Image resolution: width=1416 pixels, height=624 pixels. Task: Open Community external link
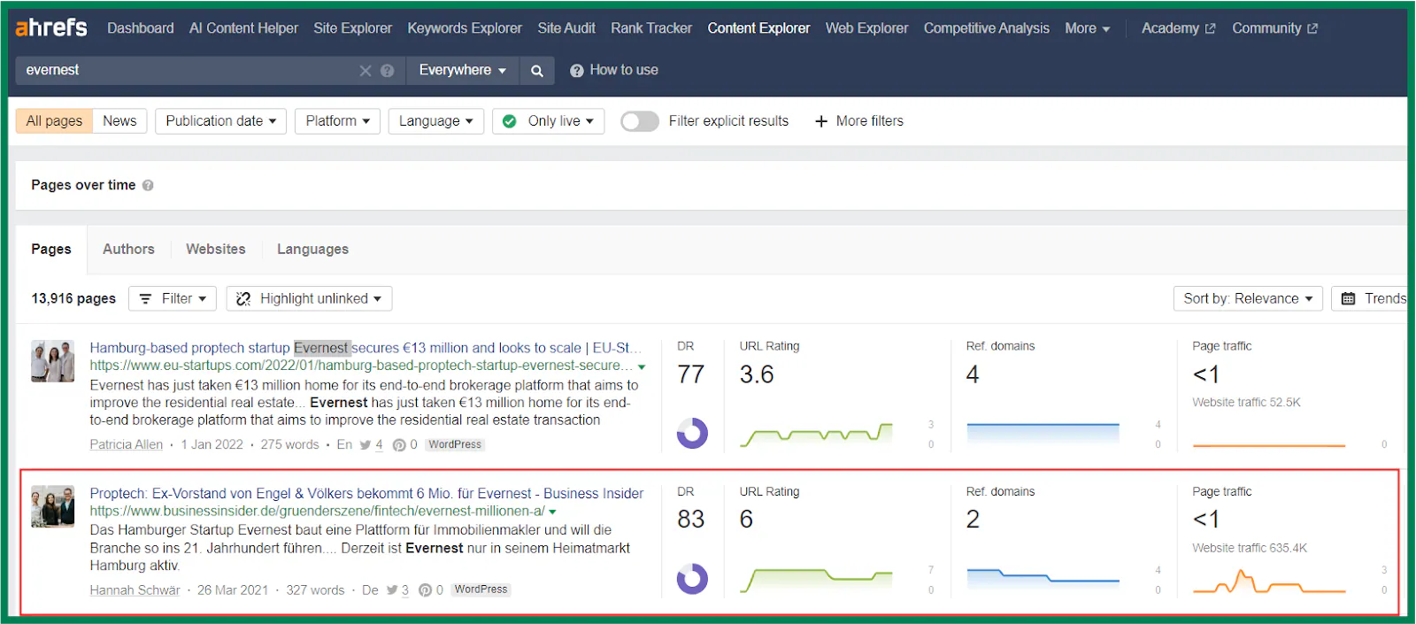(1274, 28)
